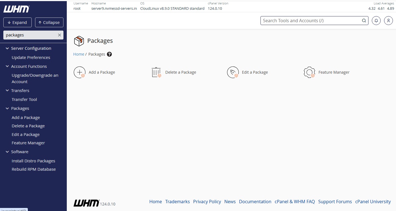Click the Edit a Package pencil icon

[233, 72]
